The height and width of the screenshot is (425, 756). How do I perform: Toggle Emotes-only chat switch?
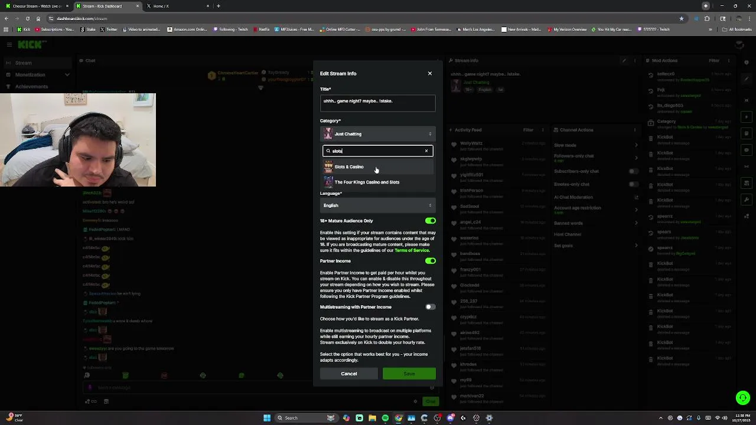[633, 184]
